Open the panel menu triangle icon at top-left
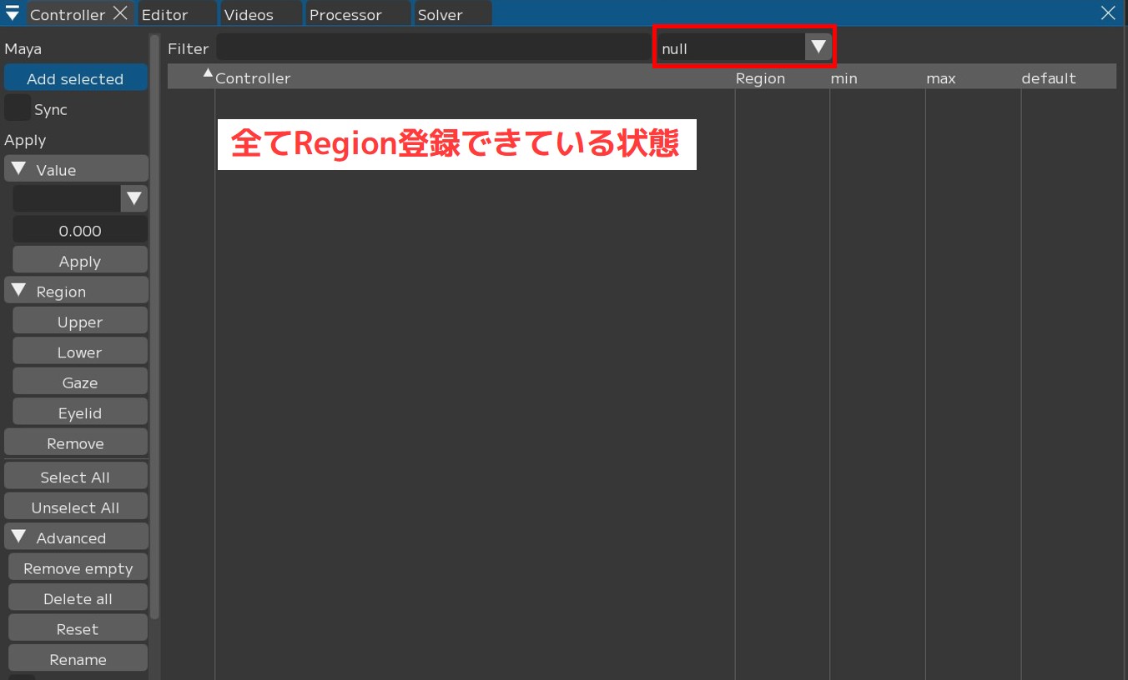1128x680 pixels. 13,13
